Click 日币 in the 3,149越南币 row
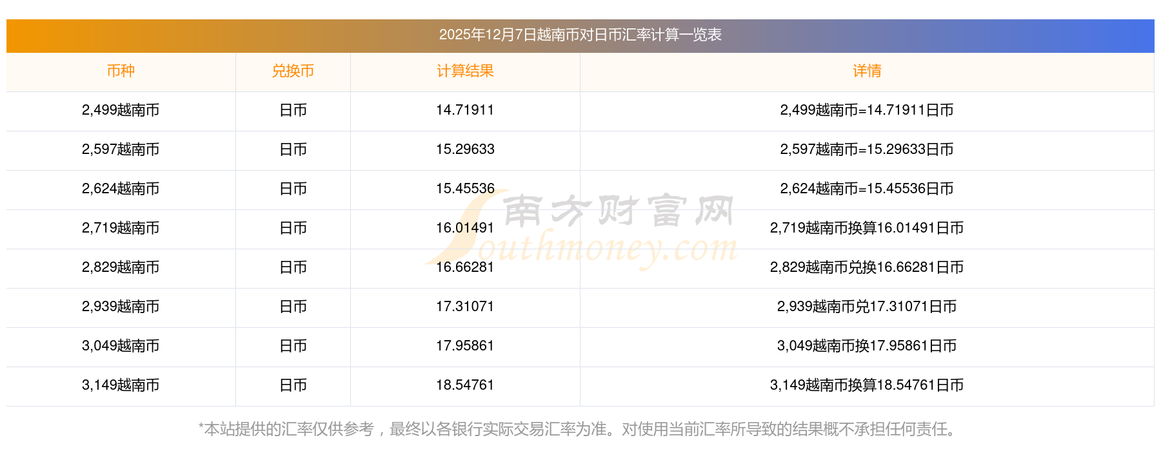This screenshot has width=1161, height=449. point(293,385)
